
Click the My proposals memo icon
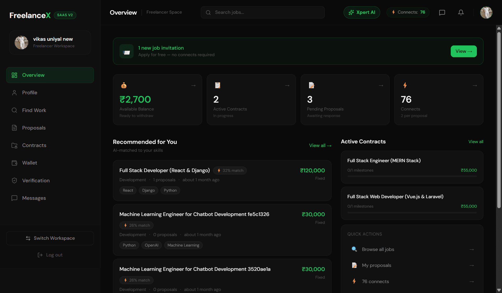coord(354,265)
